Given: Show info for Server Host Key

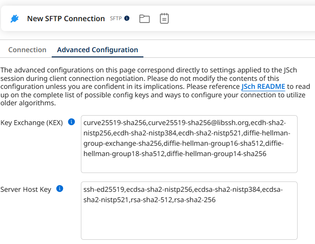Looking at the screenshot, I should click(x=60, y=189).
